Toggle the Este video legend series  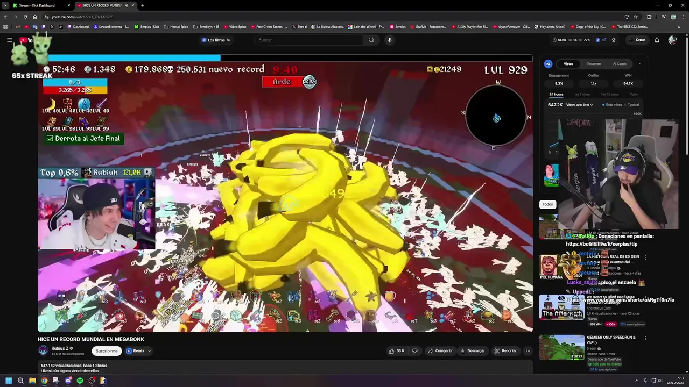(612, 105)
